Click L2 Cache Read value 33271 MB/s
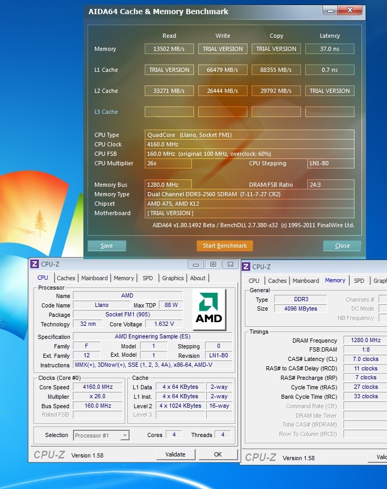 pyautogui.click(x=169, y=91)
